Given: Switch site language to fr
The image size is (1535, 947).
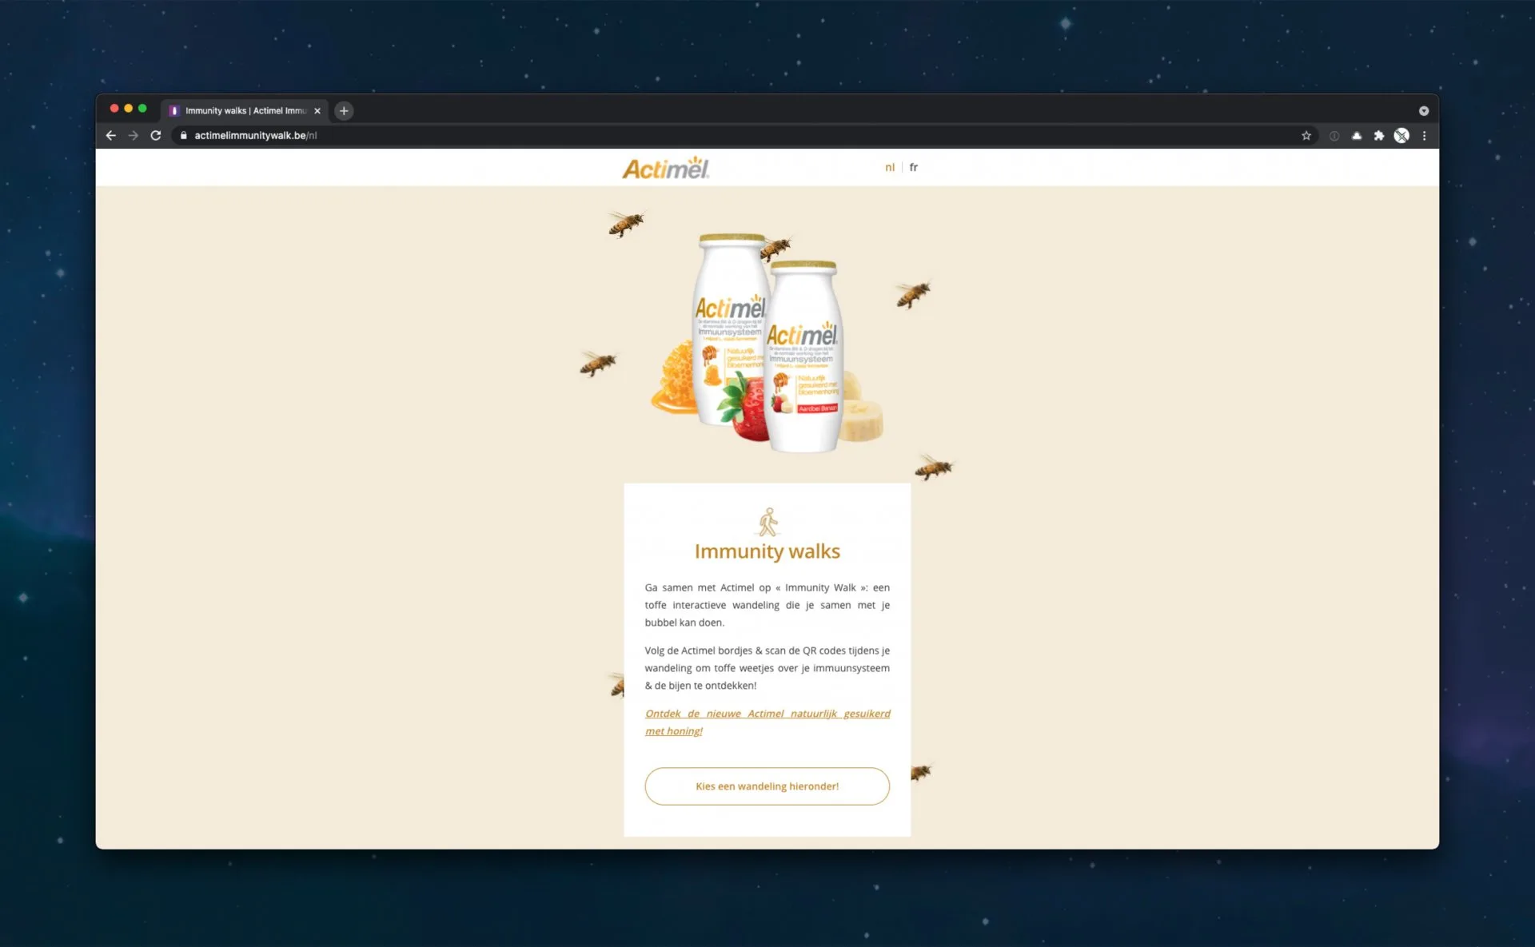Looking at the screenshot, I should [914, 167].
